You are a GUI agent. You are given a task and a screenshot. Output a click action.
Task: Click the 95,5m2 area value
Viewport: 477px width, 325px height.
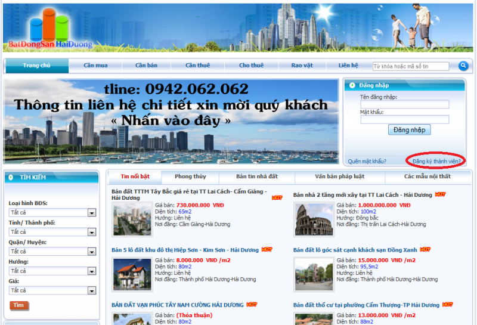(x=369, y=267)
